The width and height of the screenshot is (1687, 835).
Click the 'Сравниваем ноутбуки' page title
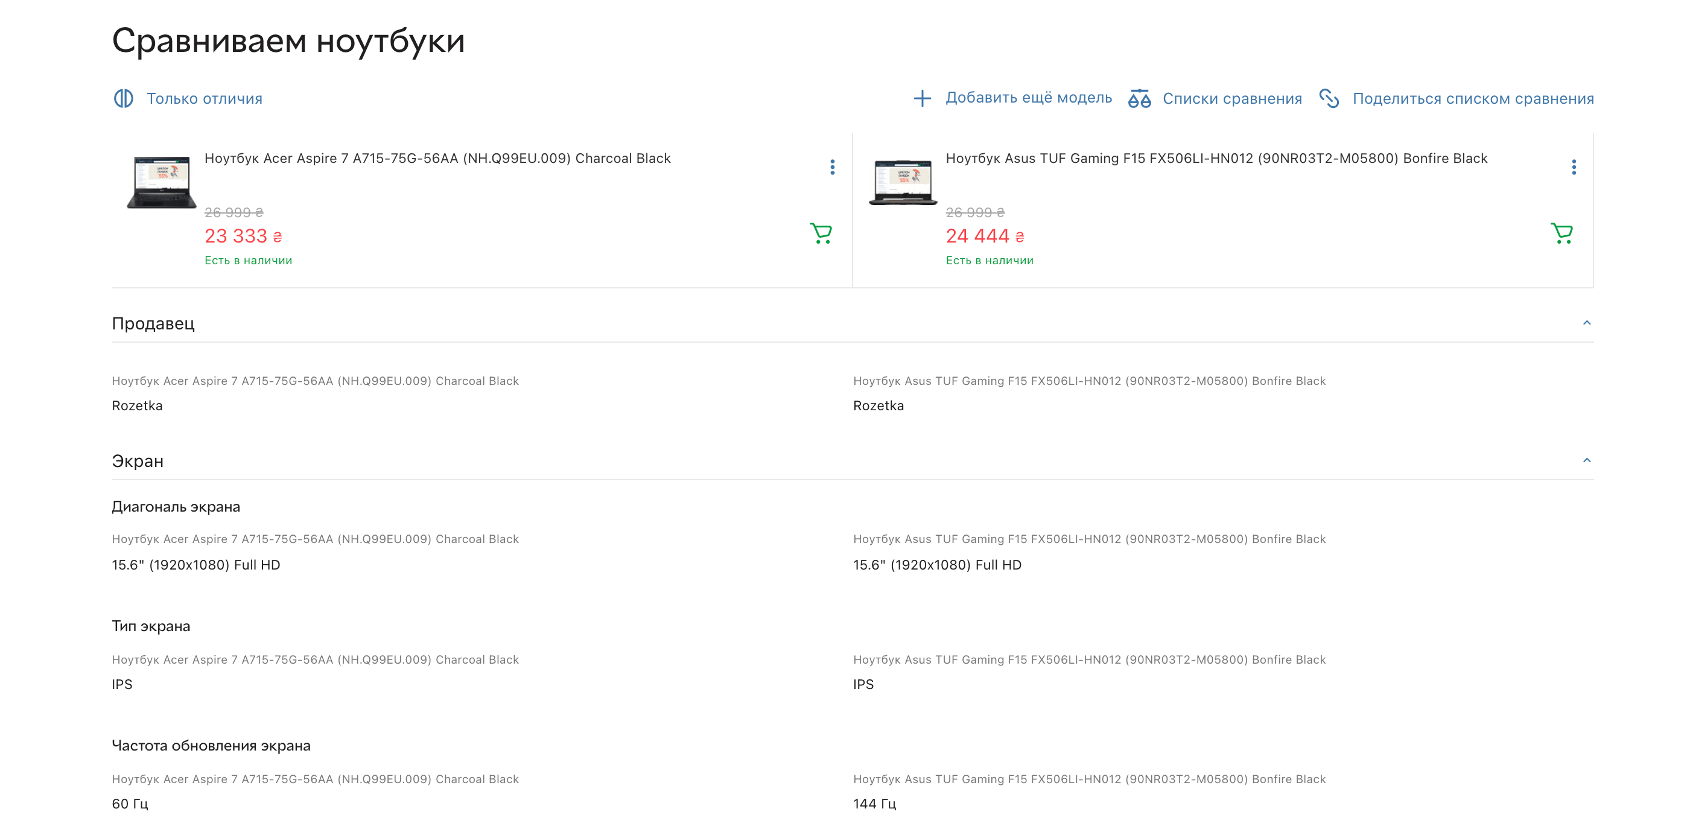pyautogui.click(x=288, y=41)
